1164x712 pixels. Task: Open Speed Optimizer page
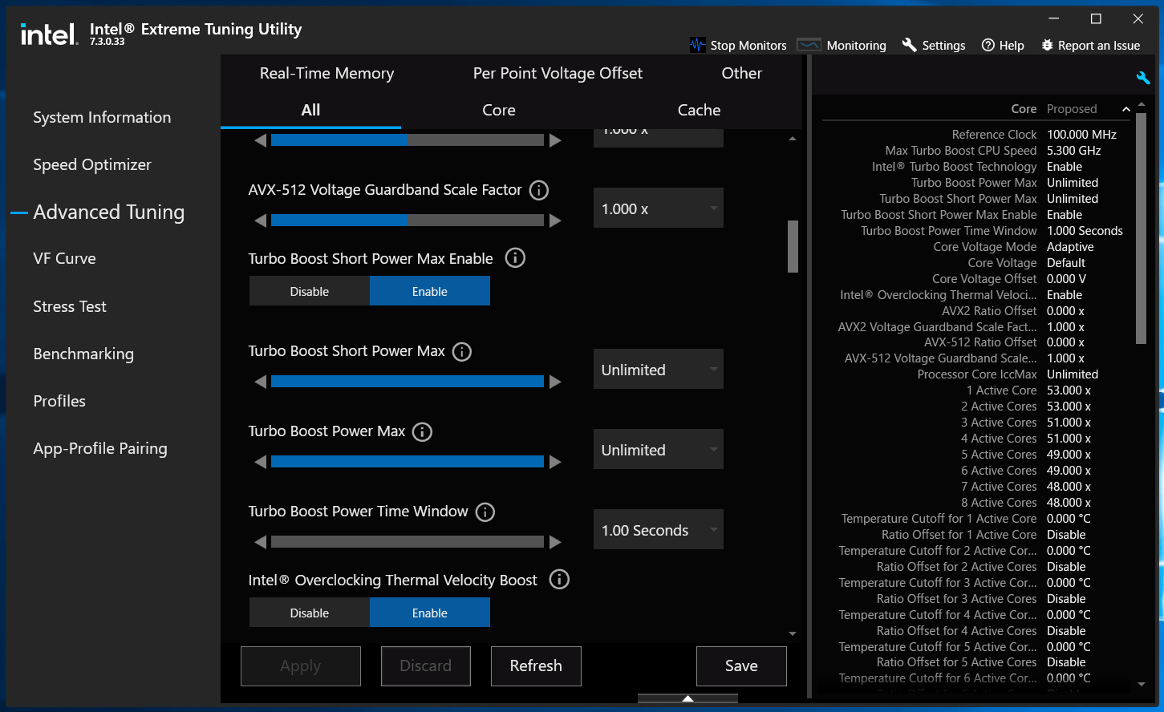[x=92, y=164]
